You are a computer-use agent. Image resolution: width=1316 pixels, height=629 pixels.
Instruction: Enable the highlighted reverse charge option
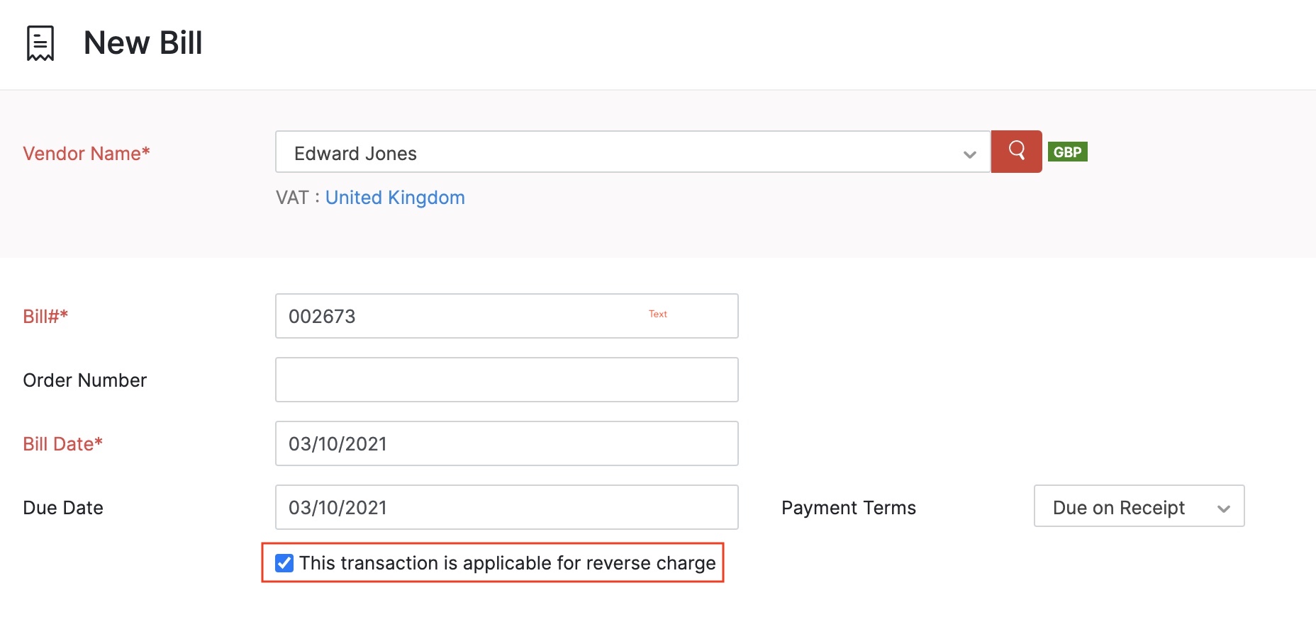[284, 563]
